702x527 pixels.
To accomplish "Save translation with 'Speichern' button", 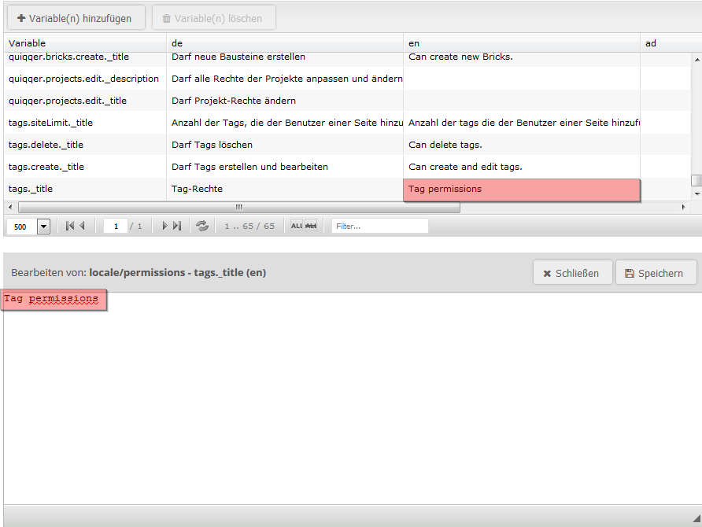I will [656, 273].
